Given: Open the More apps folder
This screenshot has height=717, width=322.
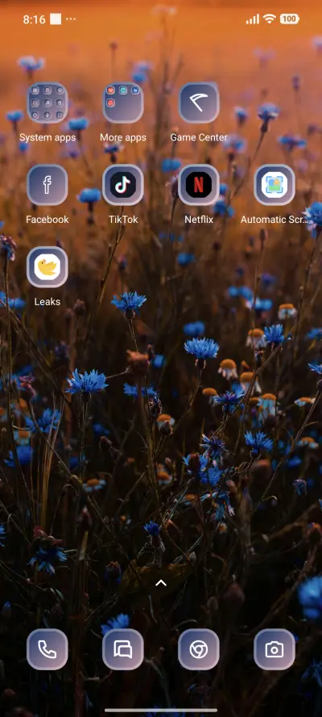Looking at the screenshot, I should click(122, 103).
